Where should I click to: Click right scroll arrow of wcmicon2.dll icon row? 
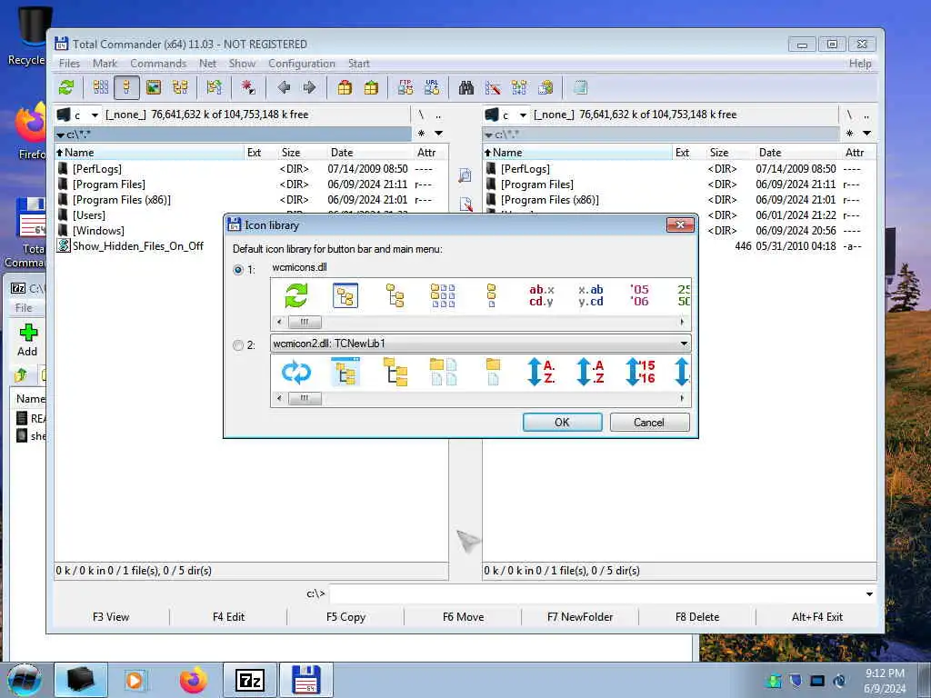[682, 398]
